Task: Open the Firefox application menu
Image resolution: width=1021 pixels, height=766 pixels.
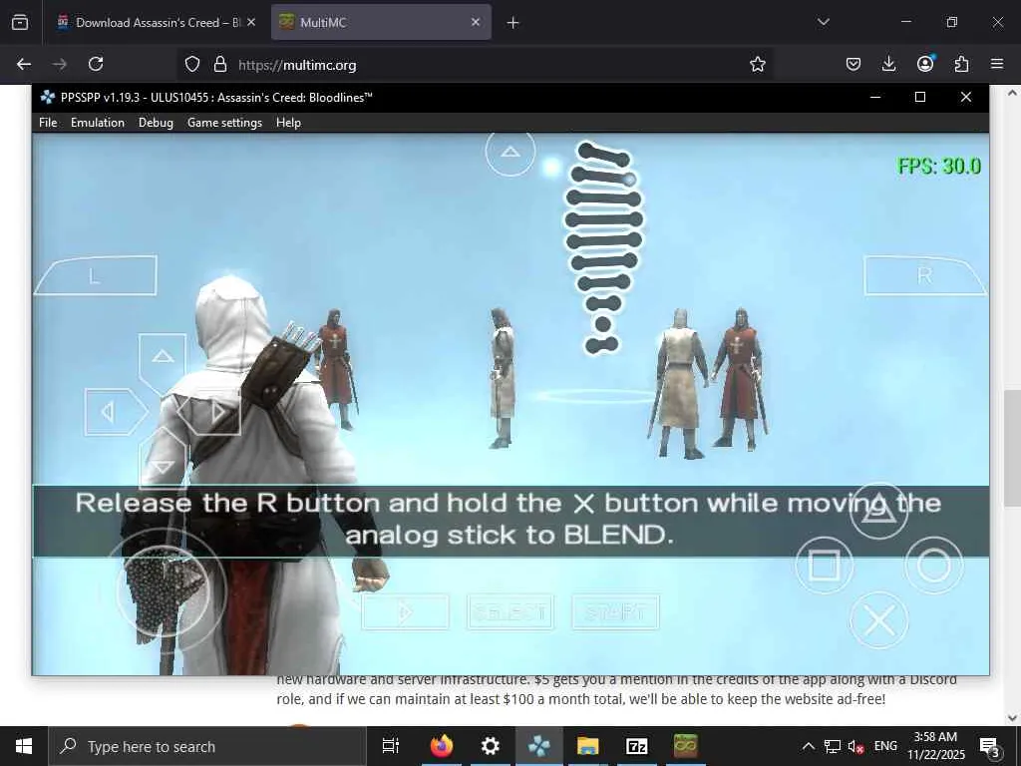Action: point(997,64)
